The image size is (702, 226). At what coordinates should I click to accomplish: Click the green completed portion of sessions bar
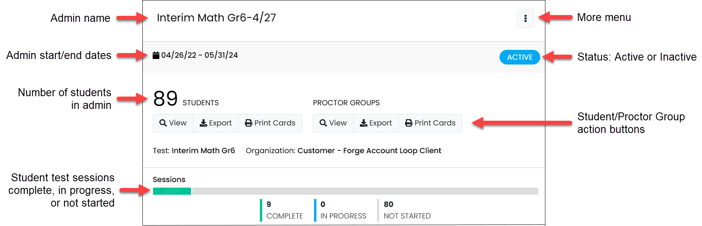click(x=172, y=191)
